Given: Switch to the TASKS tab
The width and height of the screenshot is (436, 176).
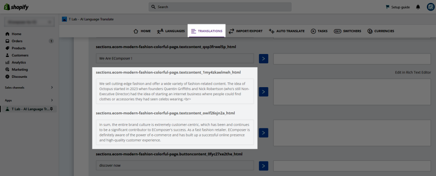Looking at the screenshot, I should tap(319, 31).
